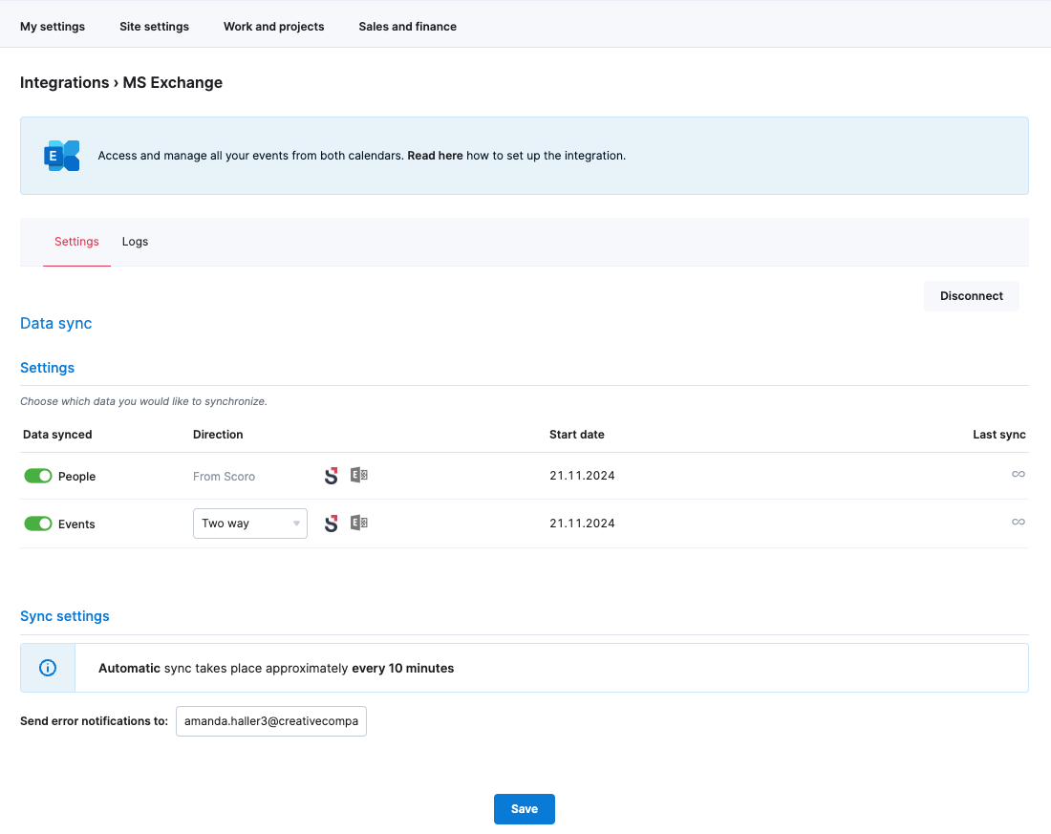Open Sales and finance menu
This screenshot has height=834, width=1051.
click(x=408, y=26)
